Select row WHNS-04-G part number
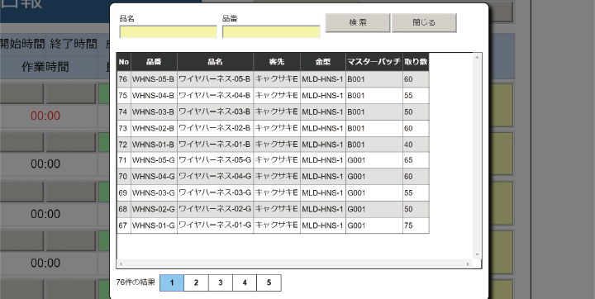 (x=154, y=177)
